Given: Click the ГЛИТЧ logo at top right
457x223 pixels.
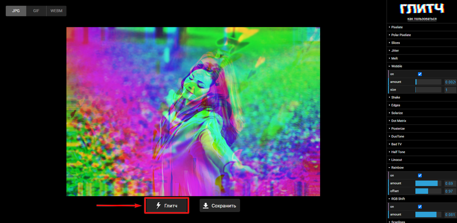Looking at the screenshot, I should pos(422,9).
